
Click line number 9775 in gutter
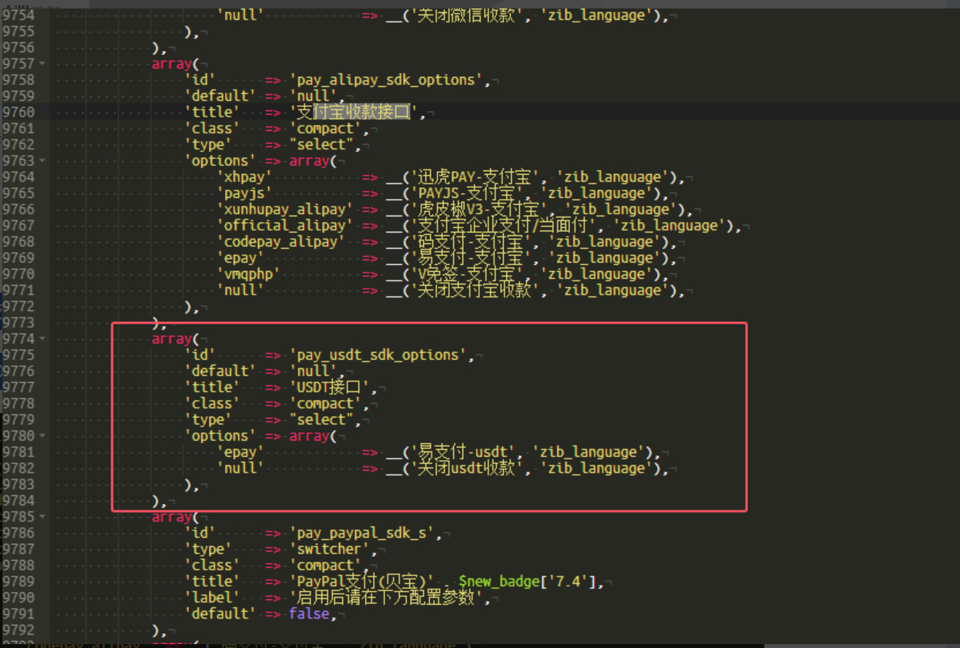(x=18, y=355)
